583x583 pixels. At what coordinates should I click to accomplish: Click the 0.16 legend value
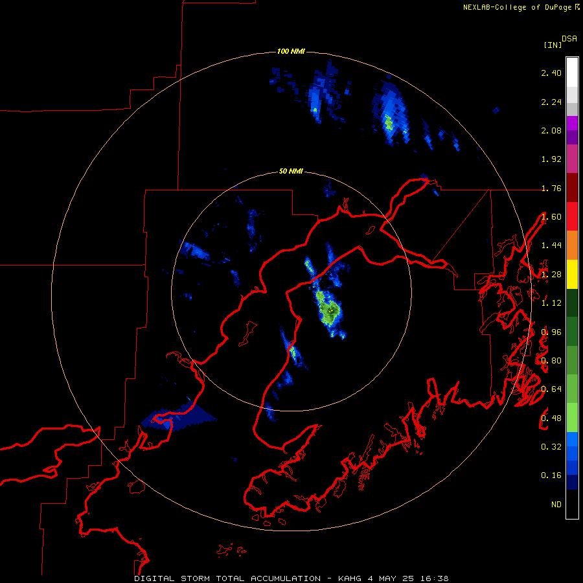click(551, 475)
